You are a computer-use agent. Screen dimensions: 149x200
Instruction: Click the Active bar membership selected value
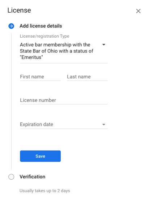coord(56,51)
